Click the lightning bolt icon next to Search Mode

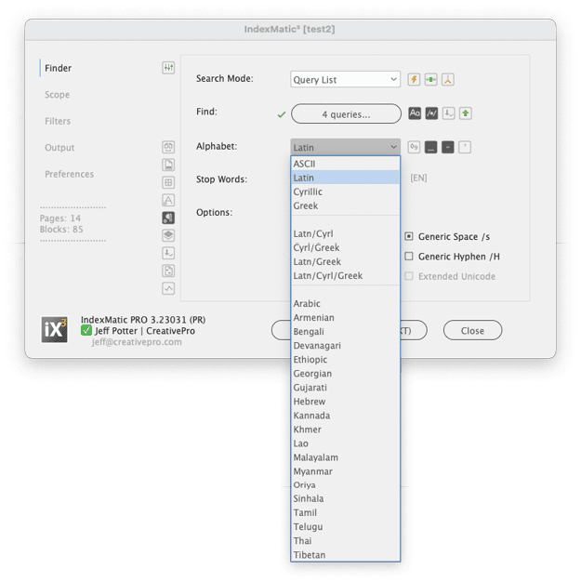click(415, 80)
